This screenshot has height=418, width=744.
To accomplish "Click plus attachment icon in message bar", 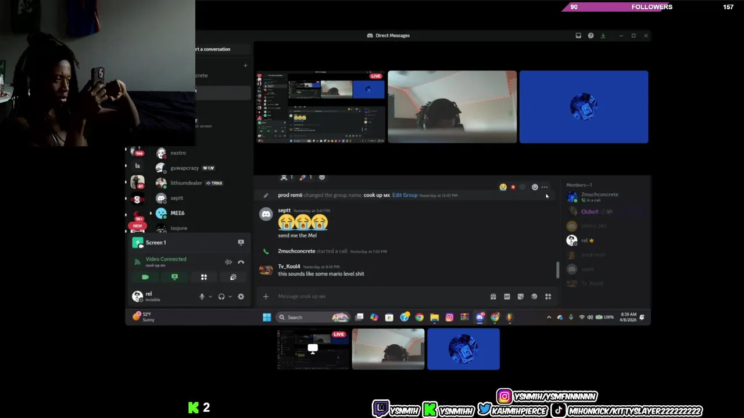I will tap(266, 297).
